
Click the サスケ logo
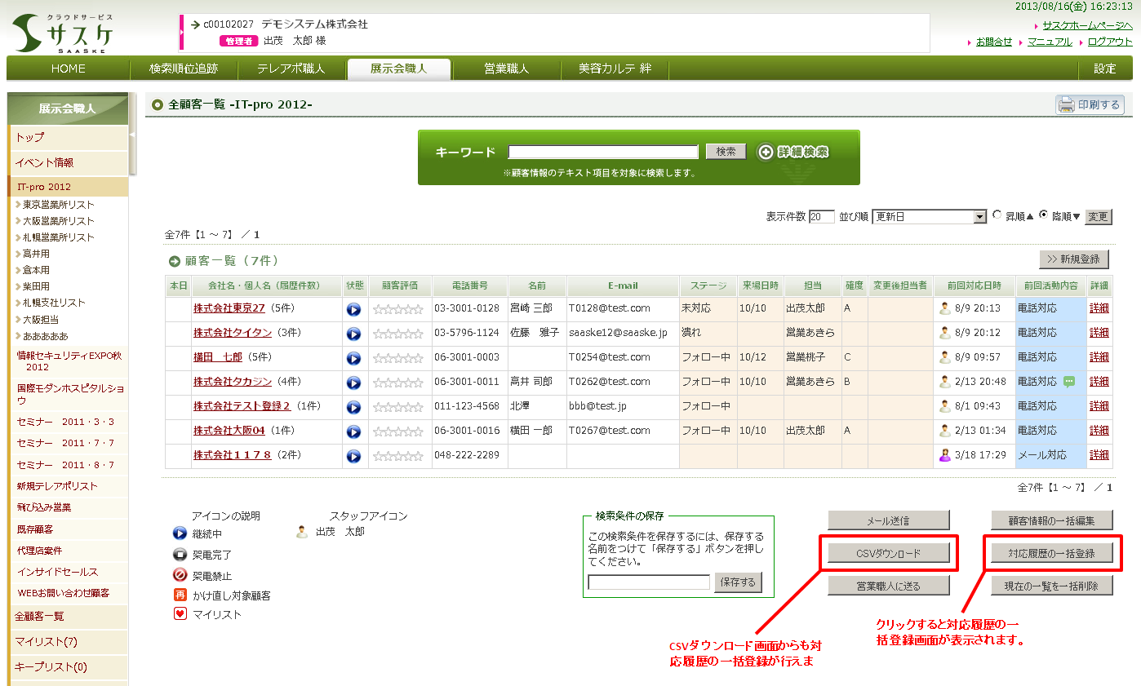click(64, 33)
